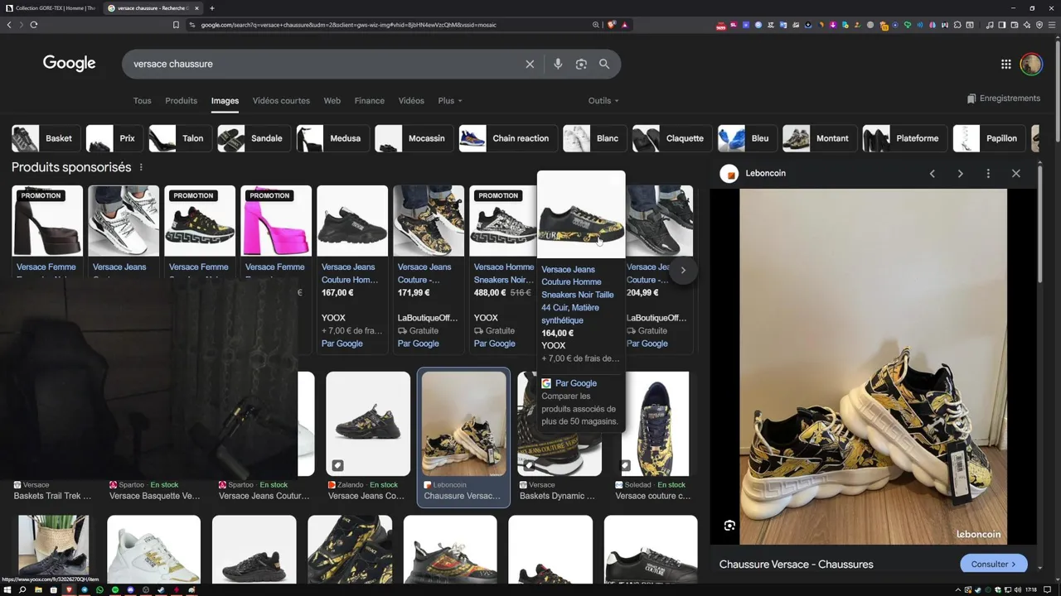Image resolution: width=1061 pixels, height=596 pixels.
Task: Open a new browser tab
Action: (212, 8)
